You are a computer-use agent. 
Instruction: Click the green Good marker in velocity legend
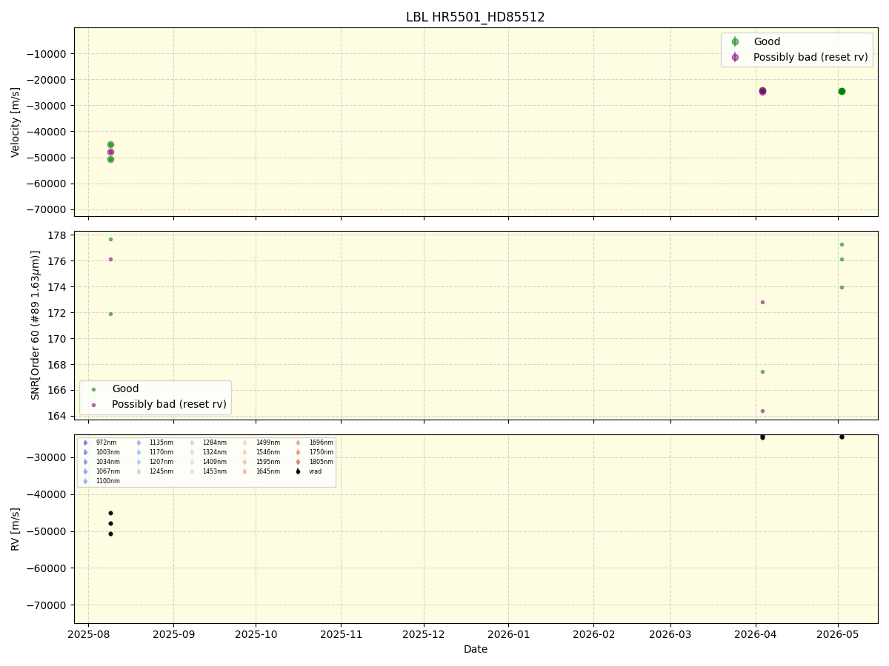[x=735, y=42]
